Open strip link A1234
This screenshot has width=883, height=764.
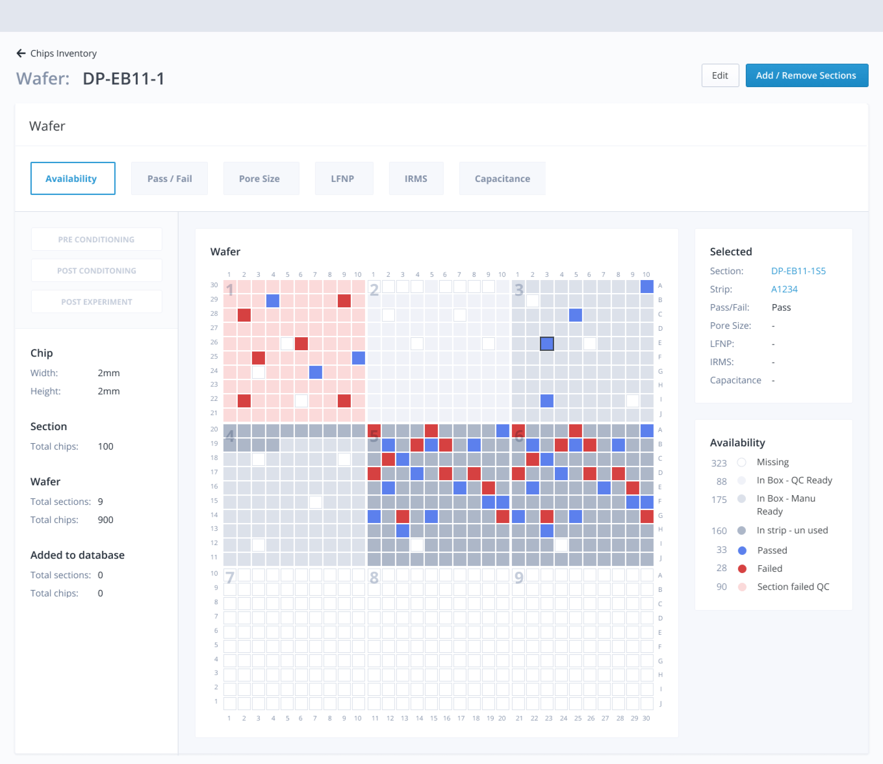pyautogui.click(x=784, y=289)
